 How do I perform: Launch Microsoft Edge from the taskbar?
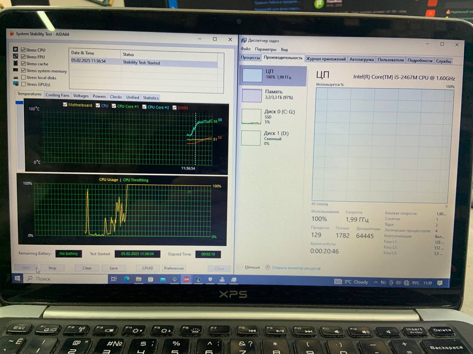point(126,279)
